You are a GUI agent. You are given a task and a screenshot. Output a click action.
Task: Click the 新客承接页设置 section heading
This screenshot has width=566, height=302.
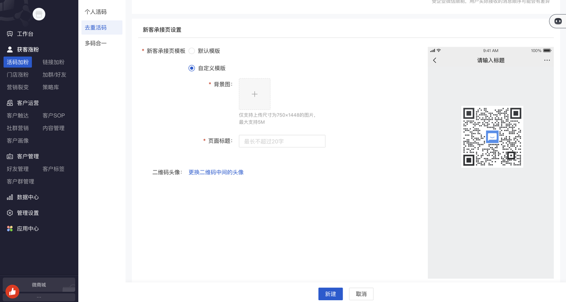(x=162, y=30)
